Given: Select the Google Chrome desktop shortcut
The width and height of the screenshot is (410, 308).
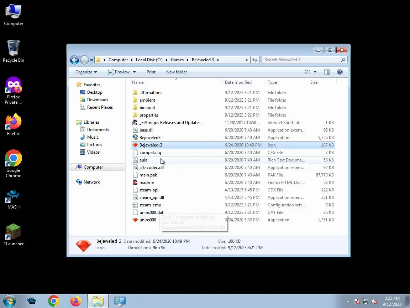Looking at the screenshot, I should pos(13,164).
